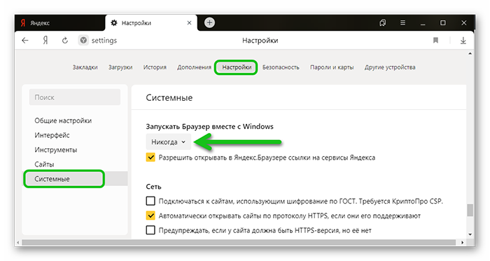Open a new tab with the plus button

click(209, 22)
